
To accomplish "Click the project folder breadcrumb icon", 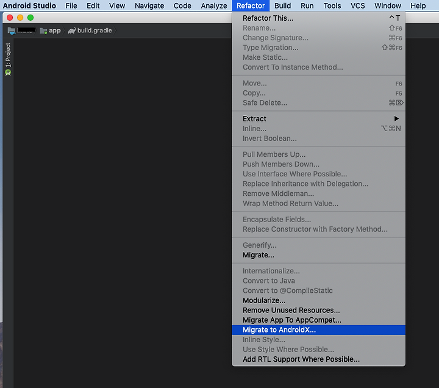I will coord(12,31).
